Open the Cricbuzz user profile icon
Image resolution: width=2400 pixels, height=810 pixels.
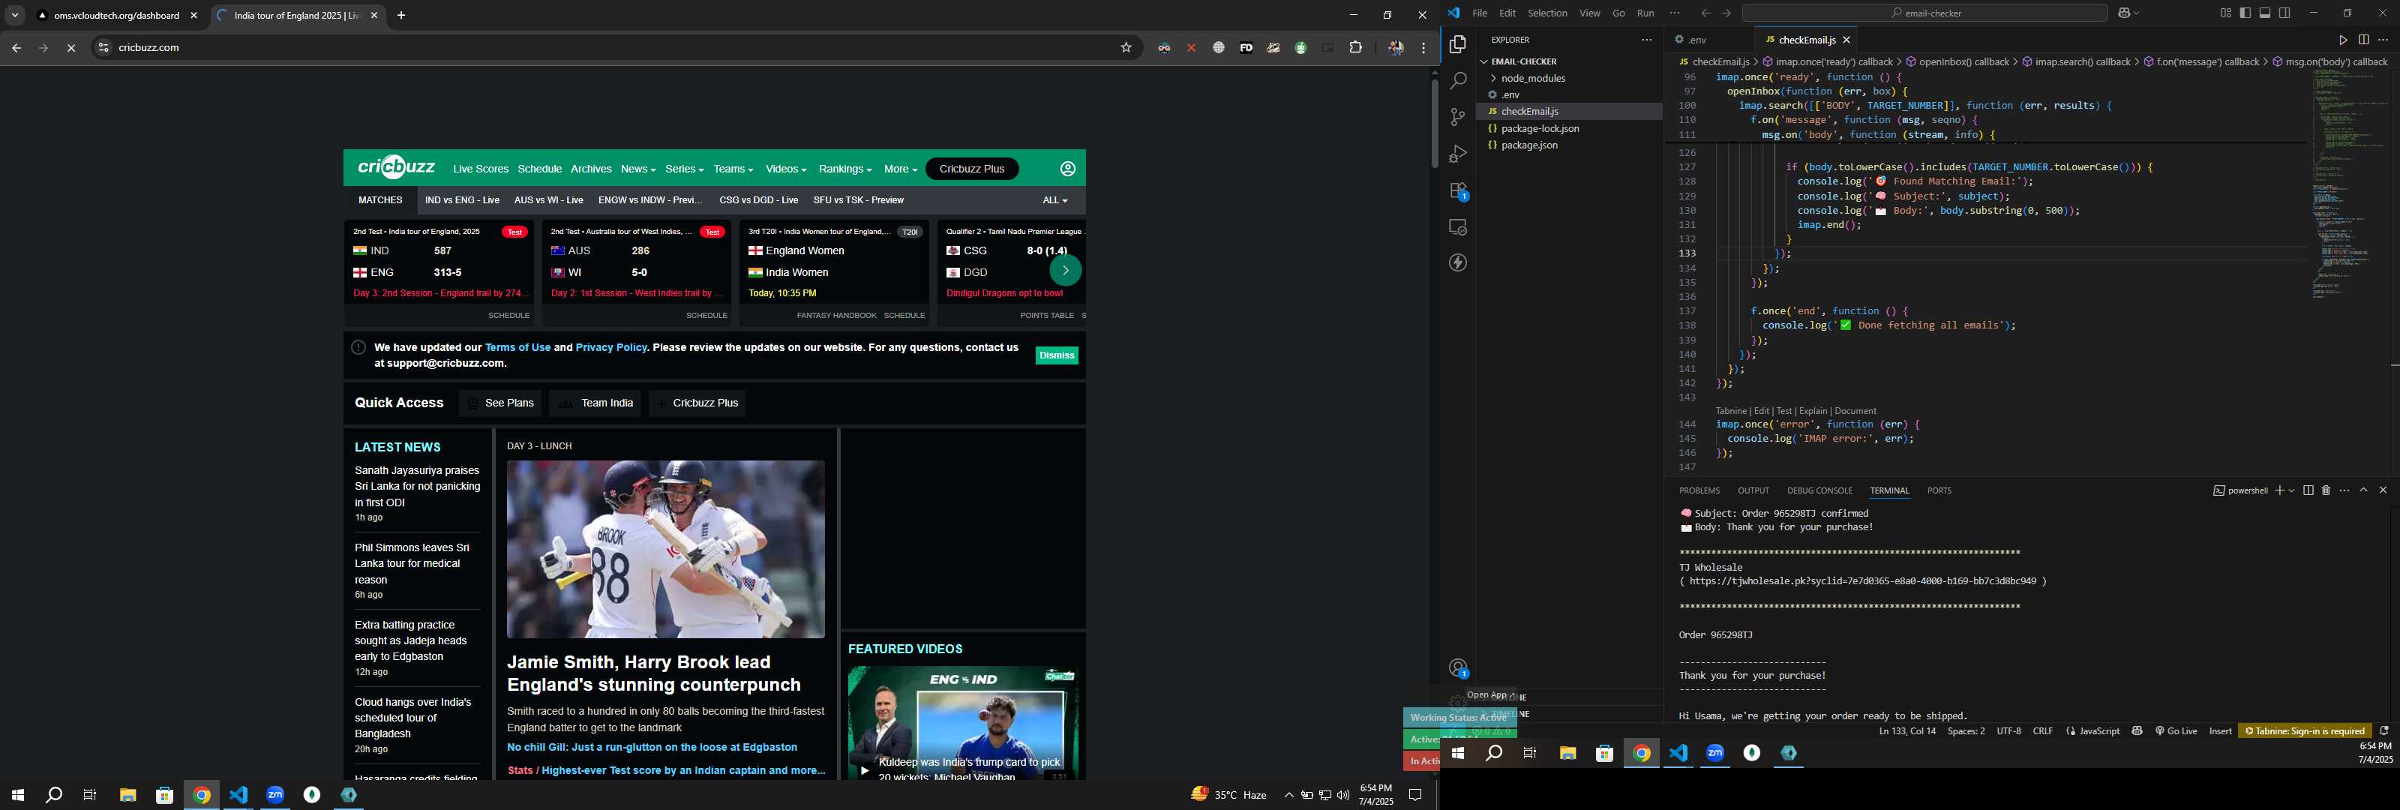[1068, 169]
